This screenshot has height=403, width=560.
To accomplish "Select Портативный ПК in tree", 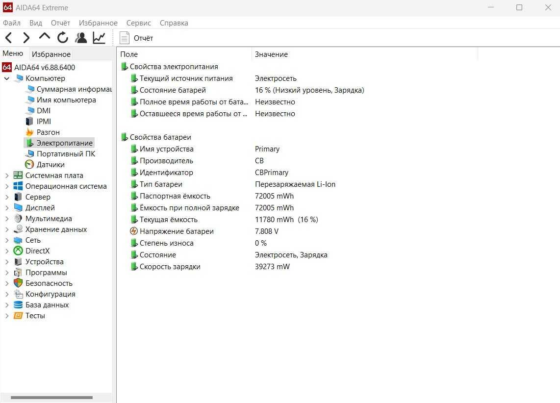I will tap(66, 154).
